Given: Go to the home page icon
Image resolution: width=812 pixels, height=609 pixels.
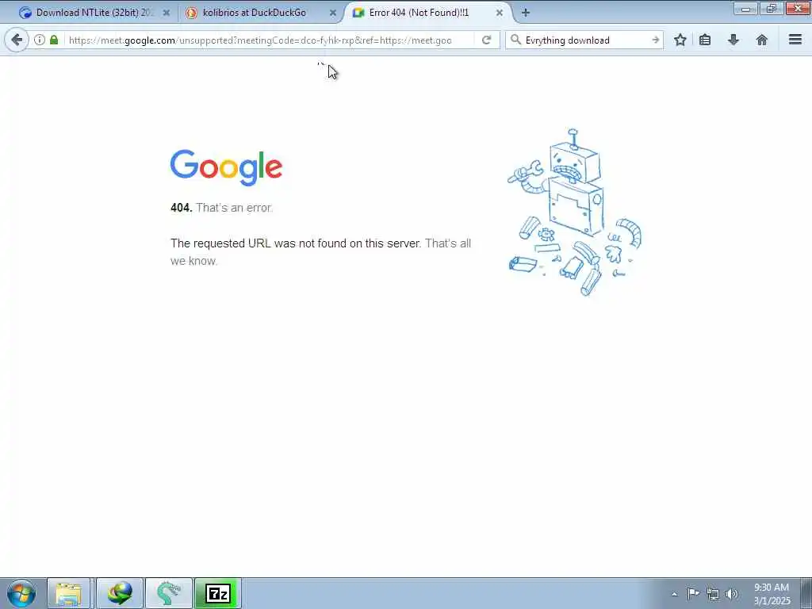Looking at the screenshot, I should [x=762, y=40].
